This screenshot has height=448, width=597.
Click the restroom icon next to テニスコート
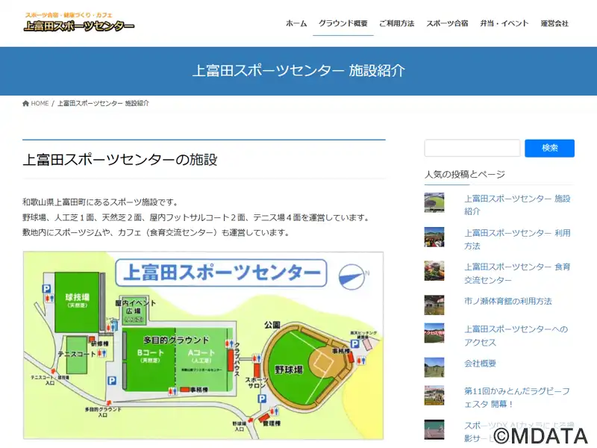tap(101, 353)
